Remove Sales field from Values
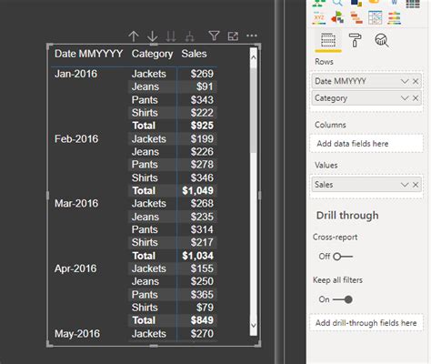The height and width of the screenshot is (364, 431). (416, 185)
